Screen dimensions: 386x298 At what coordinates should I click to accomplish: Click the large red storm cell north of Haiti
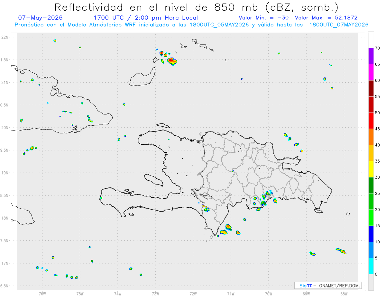click(x=172, y=61)
